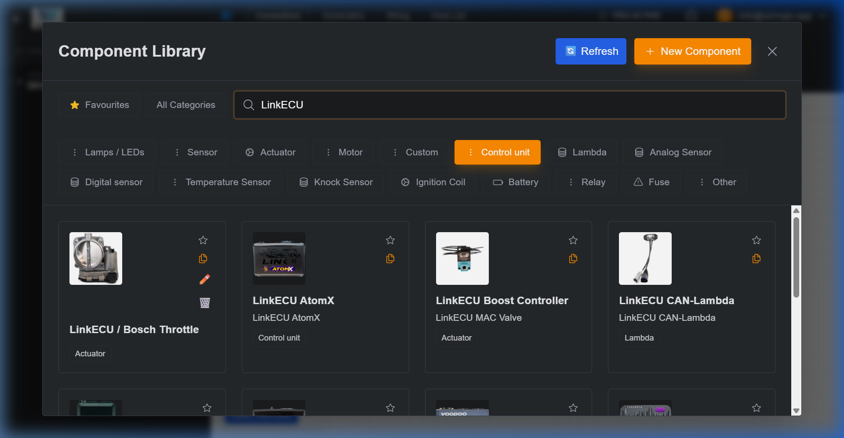Show Favourites only
The width and height of the screenshot is (844, 438).
coord(99,105)
